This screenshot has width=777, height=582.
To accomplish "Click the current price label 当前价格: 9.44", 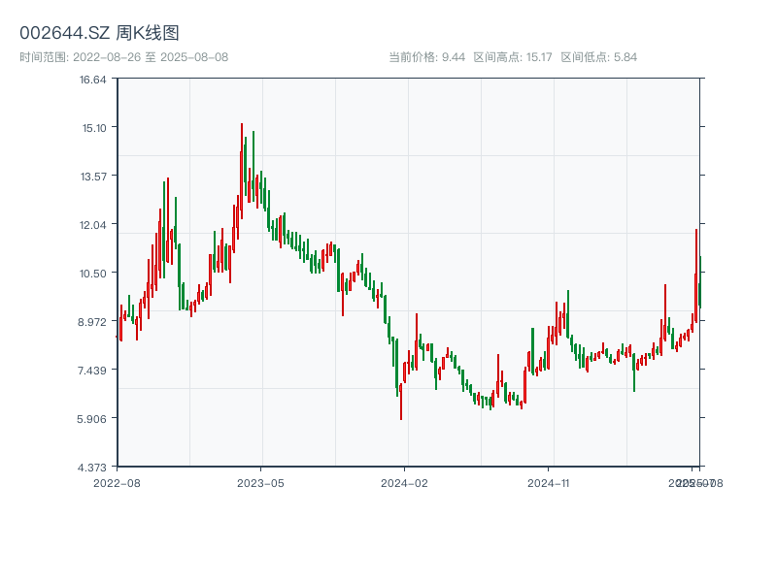I will pyautogui.click(x=426, y=57).
